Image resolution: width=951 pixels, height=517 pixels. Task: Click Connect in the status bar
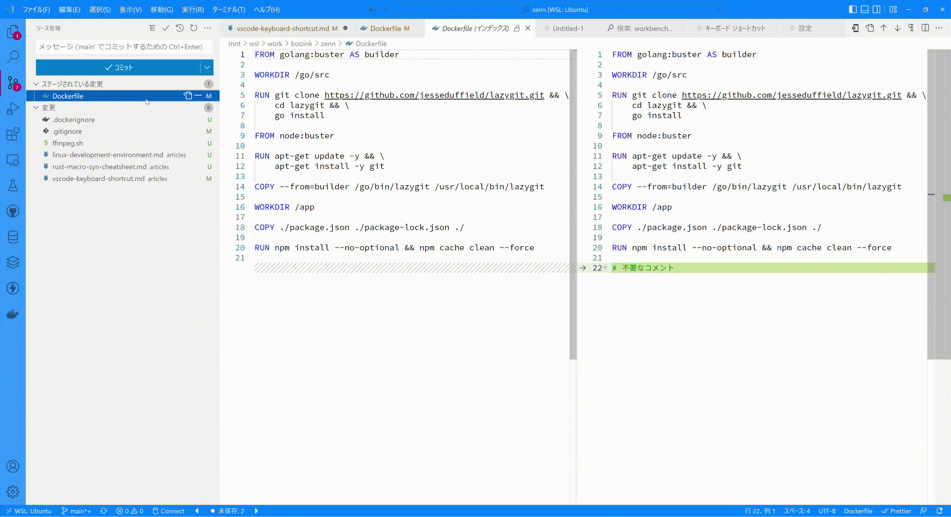(168, 511)
